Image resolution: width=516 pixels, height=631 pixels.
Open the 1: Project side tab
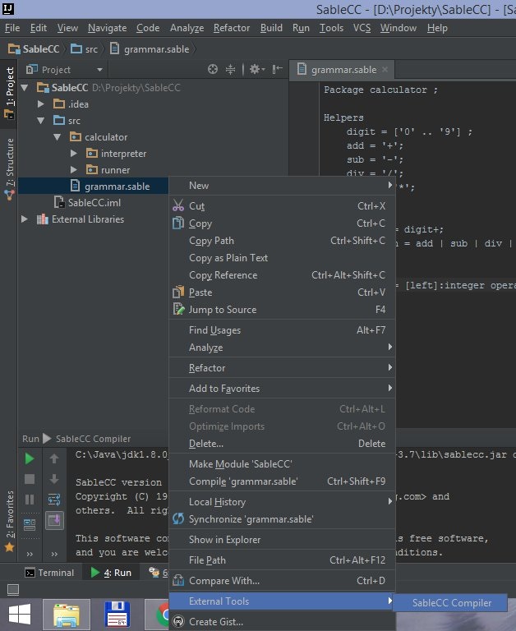9,93
